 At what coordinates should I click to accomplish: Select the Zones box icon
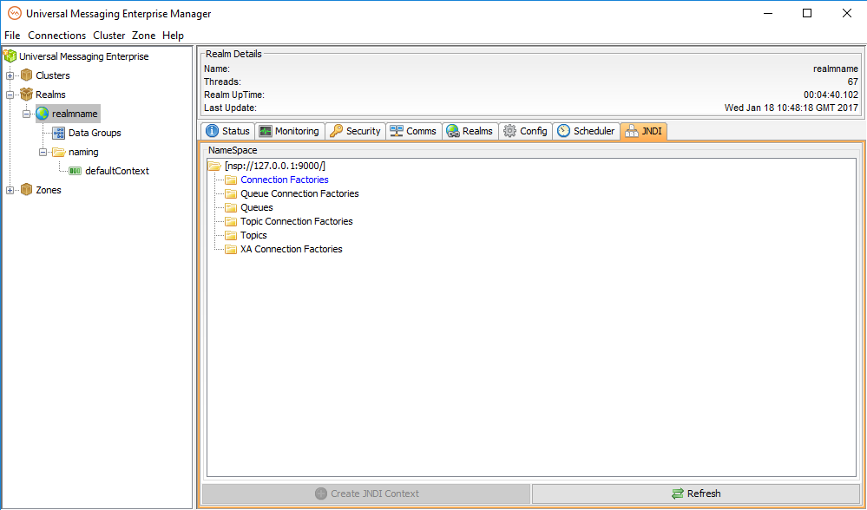coord(27,190)
